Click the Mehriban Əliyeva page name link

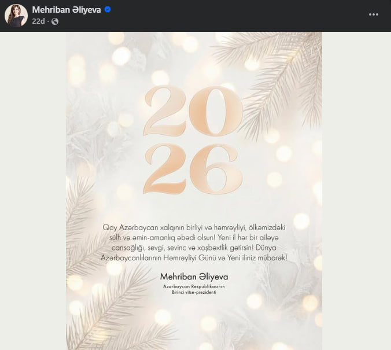pyautogui.click(x=67, y=10)
